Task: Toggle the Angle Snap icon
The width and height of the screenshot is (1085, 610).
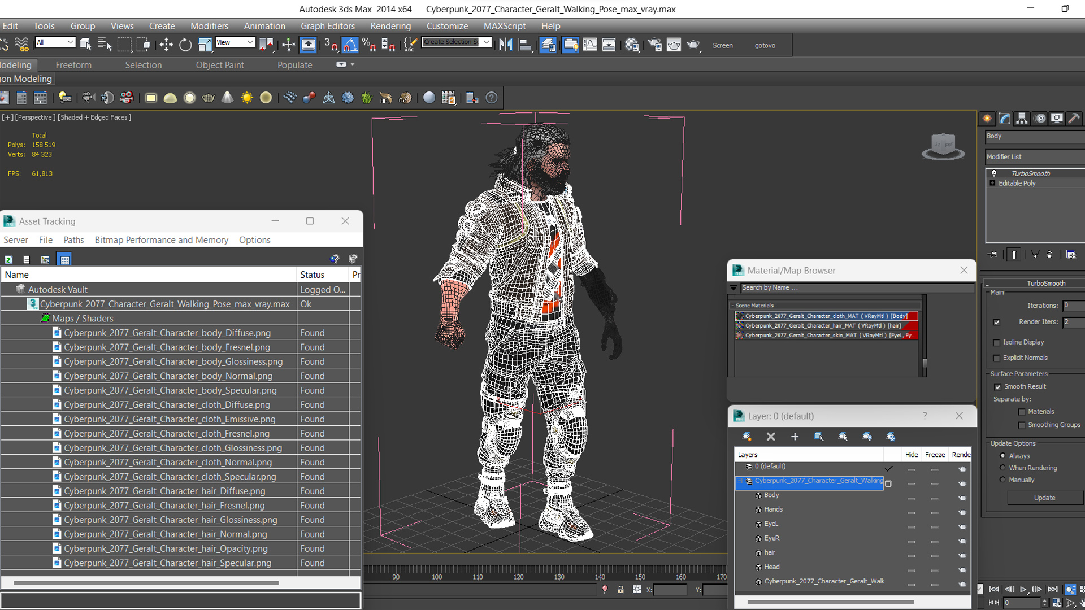Action: pyautogui.click(x=350, y=45)
